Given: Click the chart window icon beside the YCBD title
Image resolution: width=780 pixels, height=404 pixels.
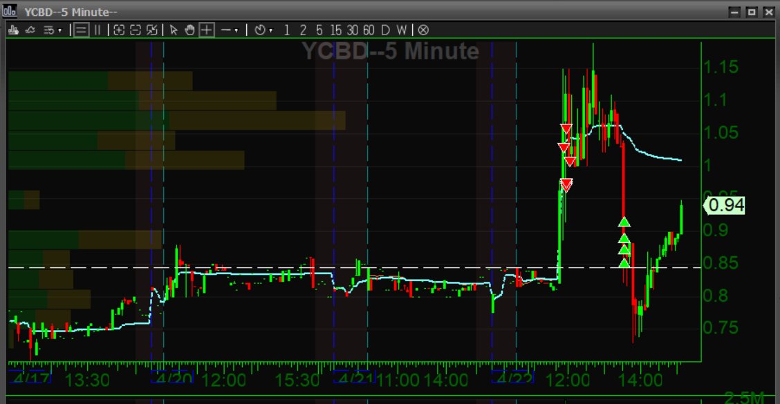Looking at the screenshot, I should coord(10,10).
